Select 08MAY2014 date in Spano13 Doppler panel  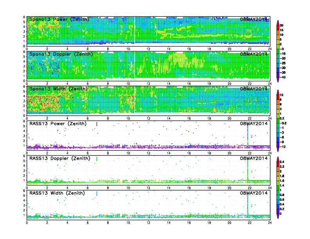pyautogui.click(x=254, y=54)
